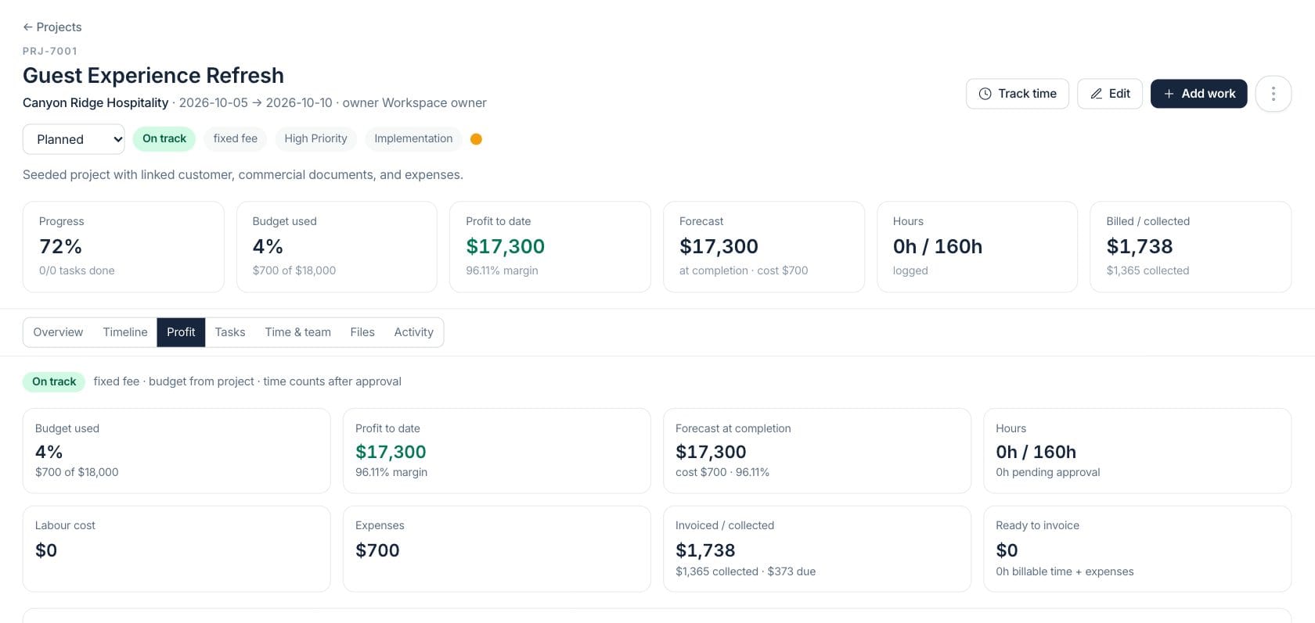The width and height of the screenshot is (1315, 623).
Task: Click the Ready to invoice label
Action: tap(1037, 525)
